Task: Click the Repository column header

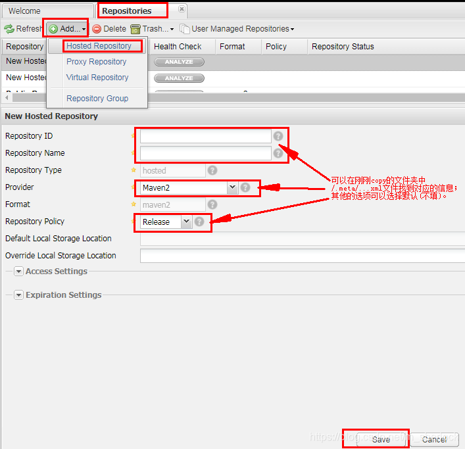Action: point(24,47)
